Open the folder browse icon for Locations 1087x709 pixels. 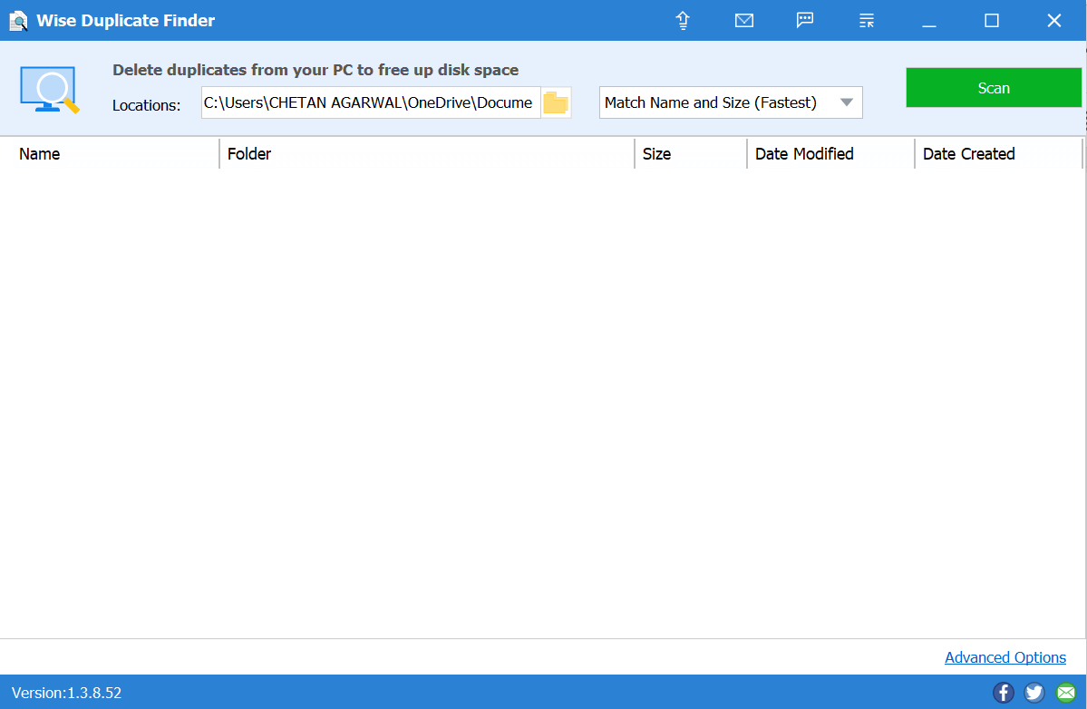555,102
